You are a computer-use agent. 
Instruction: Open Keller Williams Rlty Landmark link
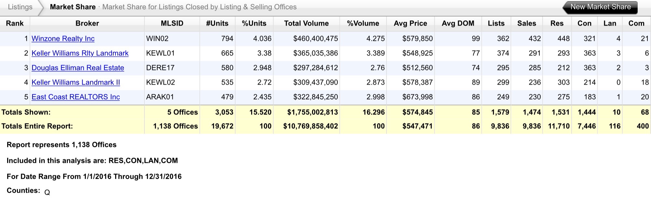click(x=80, y=53)
